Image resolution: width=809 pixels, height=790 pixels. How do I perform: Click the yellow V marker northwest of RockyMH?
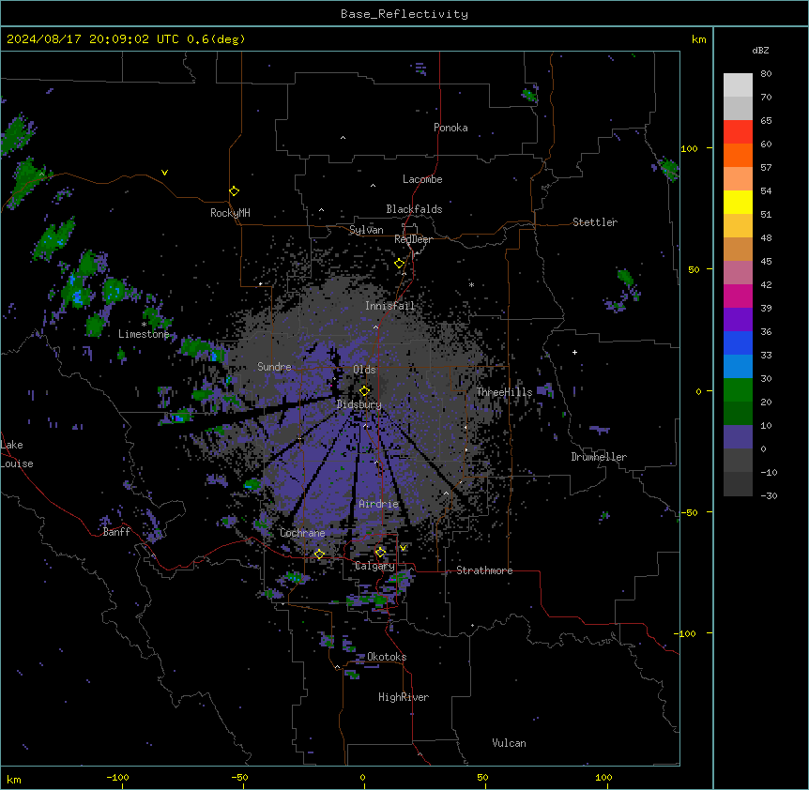[164, 173]
